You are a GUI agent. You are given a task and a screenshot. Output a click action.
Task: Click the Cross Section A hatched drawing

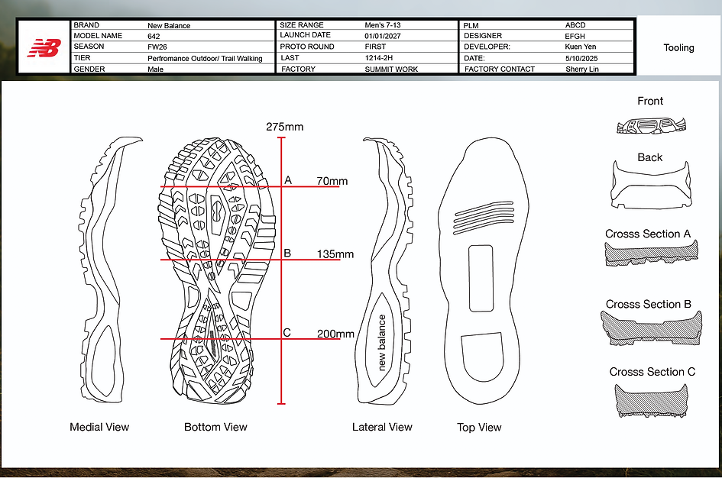(651, 253)
